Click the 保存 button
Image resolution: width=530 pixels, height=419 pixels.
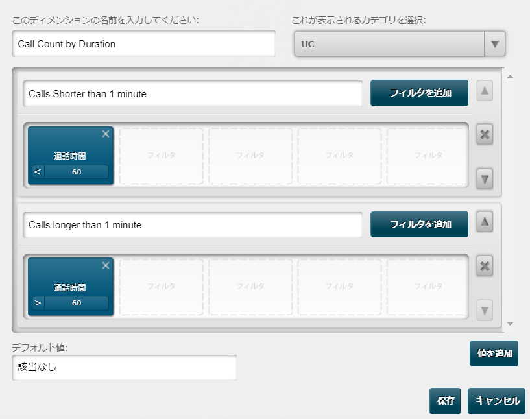[445, 401]
